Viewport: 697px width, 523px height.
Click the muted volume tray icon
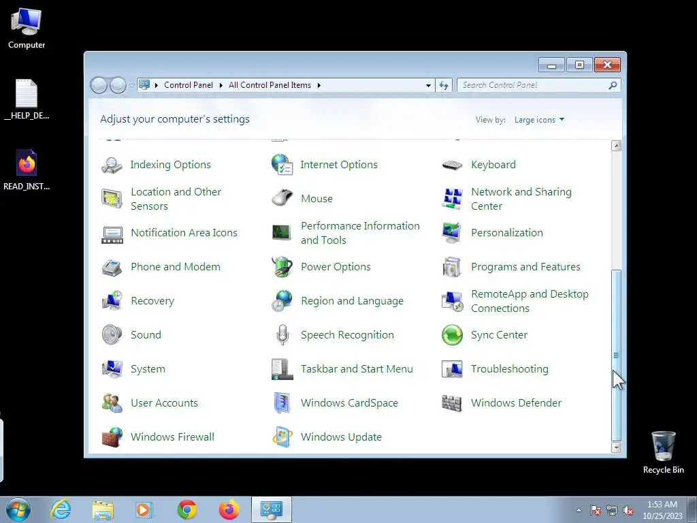click(628, 510)
